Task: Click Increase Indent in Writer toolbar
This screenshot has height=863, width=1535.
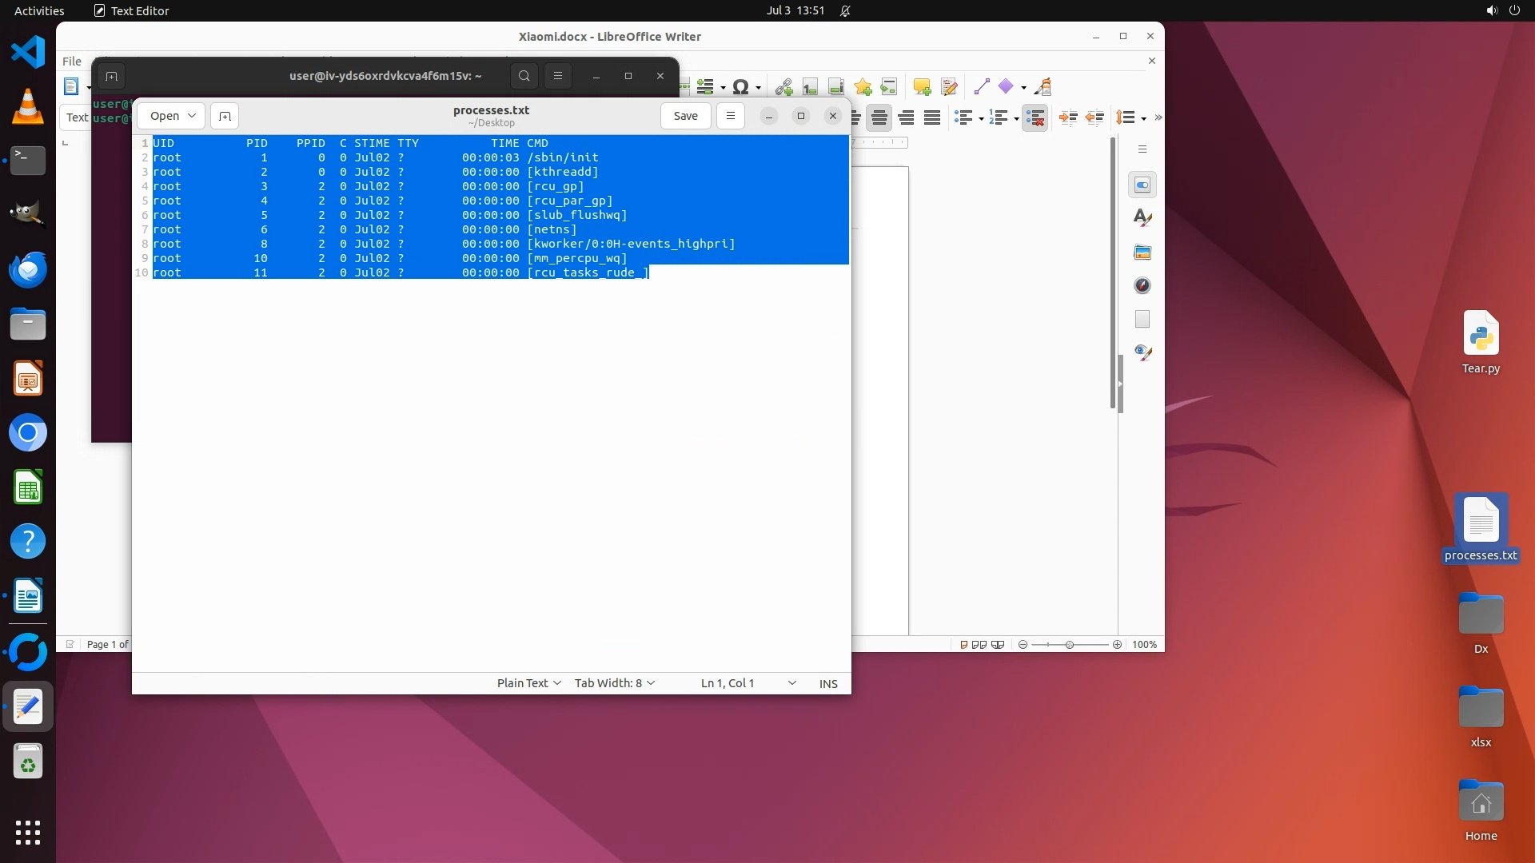Action: click(x=1068, y=117)
